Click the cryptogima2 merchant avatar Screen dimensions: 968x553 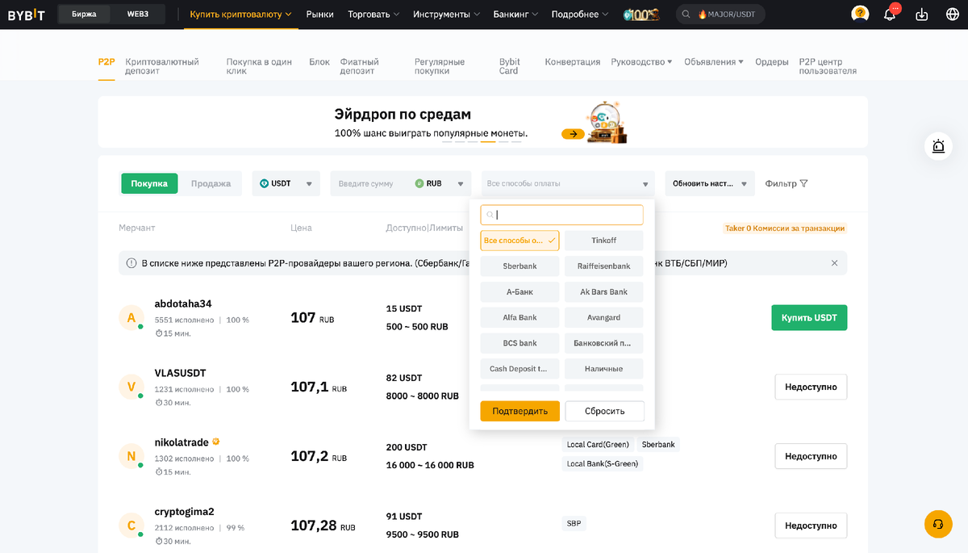(131, 526)
